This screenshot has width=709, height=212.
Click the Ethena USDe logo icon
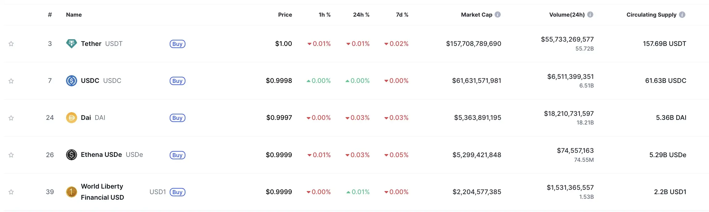(x=72, y=155)
